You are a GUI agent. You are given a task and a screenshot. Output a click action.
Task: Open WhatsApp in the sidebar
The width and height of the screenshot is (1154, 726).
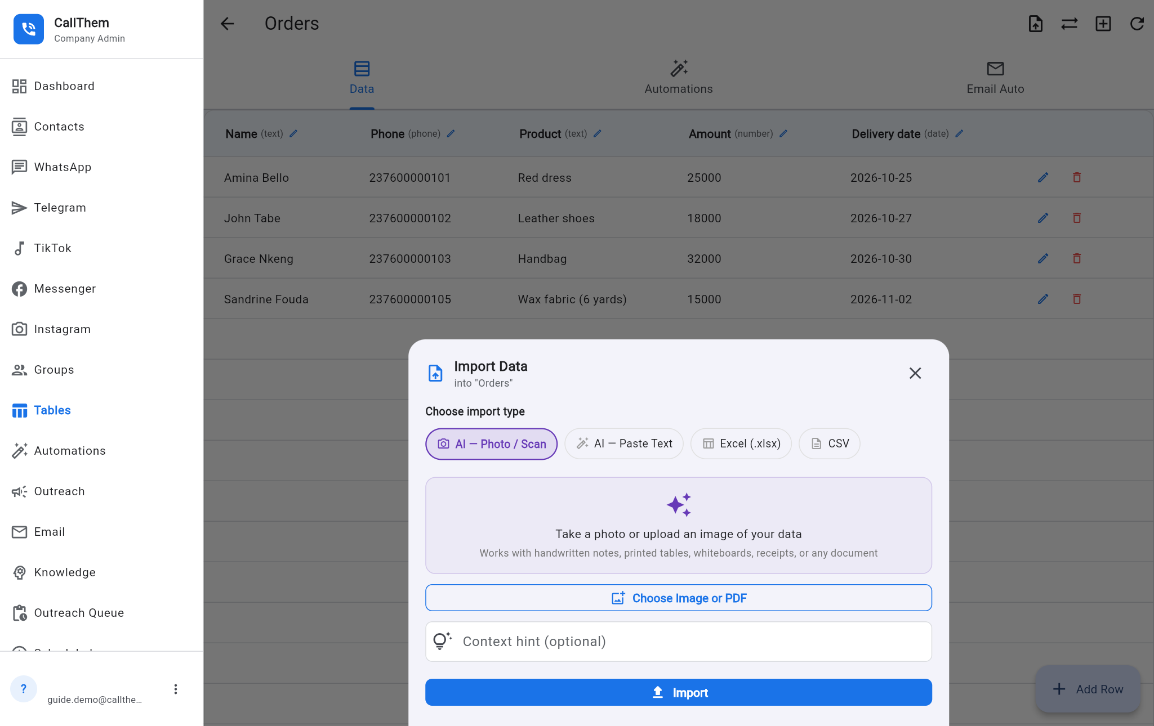pyautogui.click(x=101, y=167)
